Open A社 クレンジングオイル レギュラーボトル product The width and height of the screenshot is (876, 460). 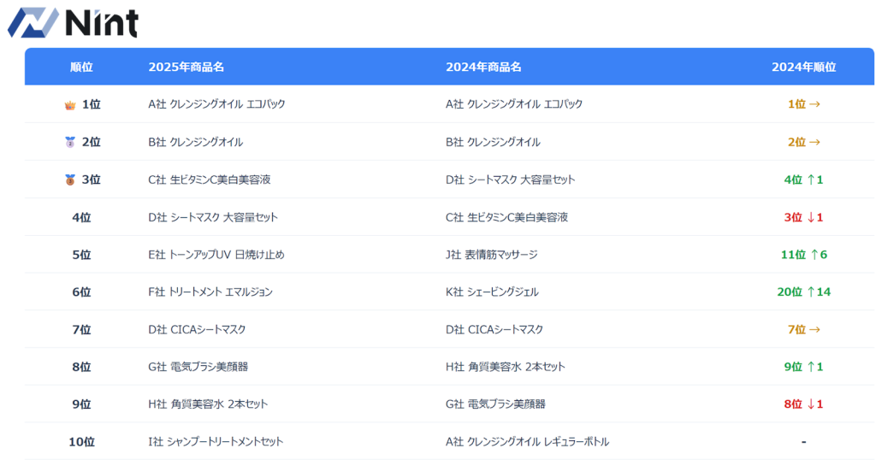pos(527,442)
